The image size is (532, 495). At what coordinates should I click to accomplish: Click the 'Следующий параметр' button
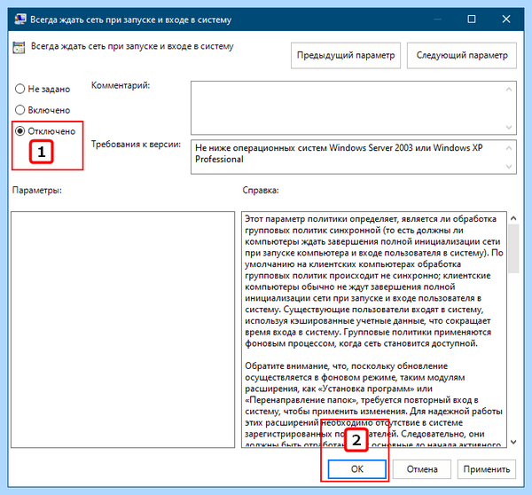tap(462, 55)
